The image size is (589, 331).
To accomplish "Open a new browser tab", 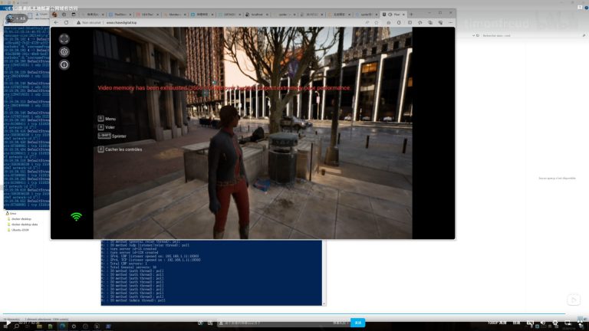I will click(411, 15).
